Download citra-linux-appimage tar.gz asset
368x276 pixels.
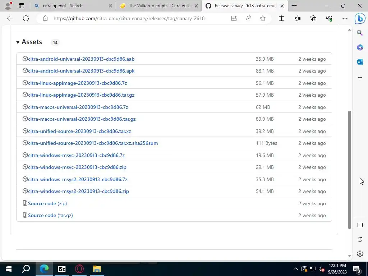(x=81, y=95)
